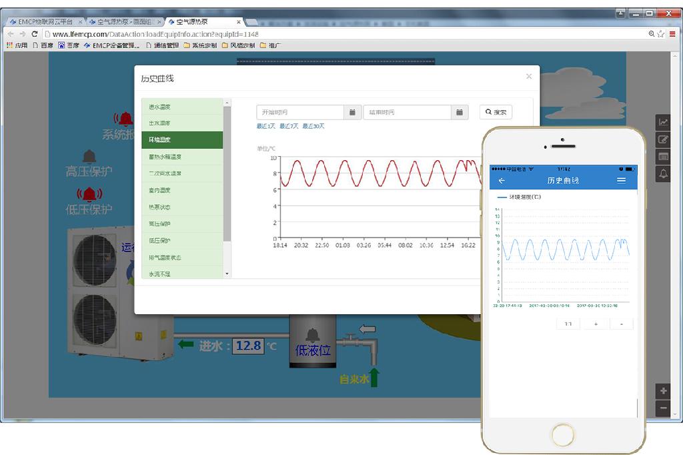Select 热泵状态 in the curve list
The width and height of the screenshot is (683, 455).
tap(182, 207)
